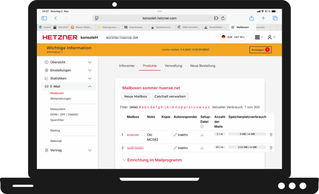Open user account menu dropdown
Image resolution: width=319 pixels, height=194 pixels.
click(272, 37)
